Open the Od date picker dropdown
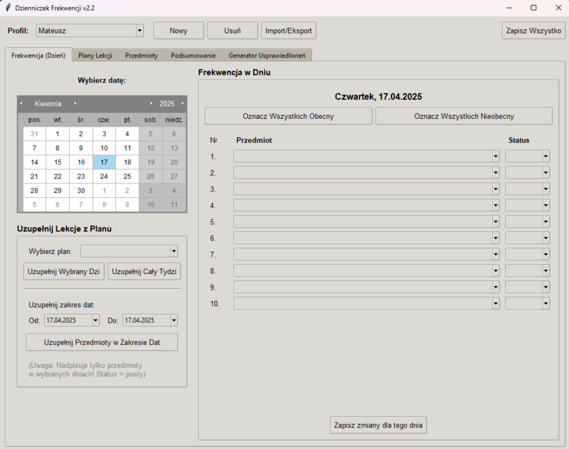 [95, 321]
